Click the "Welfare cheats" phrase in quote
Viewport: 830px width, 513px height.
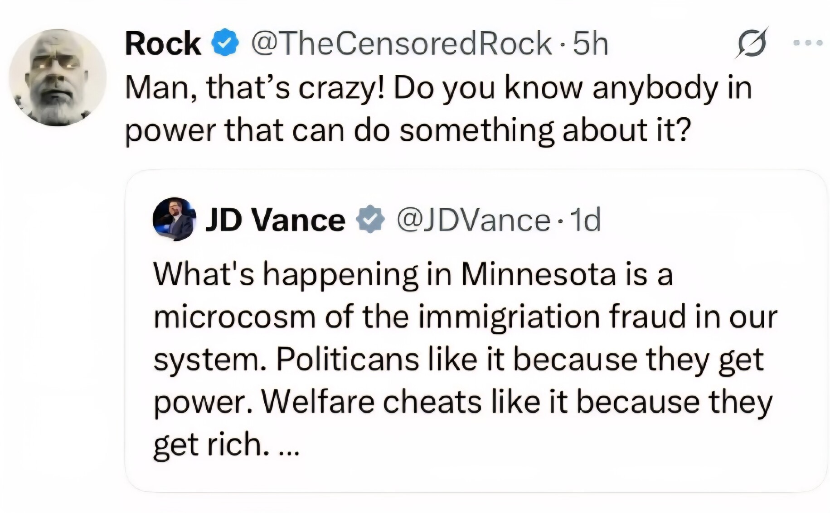(371, 402)
